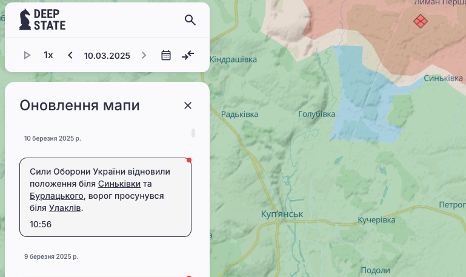Close the Оновлення мапи panel
This screenshot has width=466, height=277.
187,105
